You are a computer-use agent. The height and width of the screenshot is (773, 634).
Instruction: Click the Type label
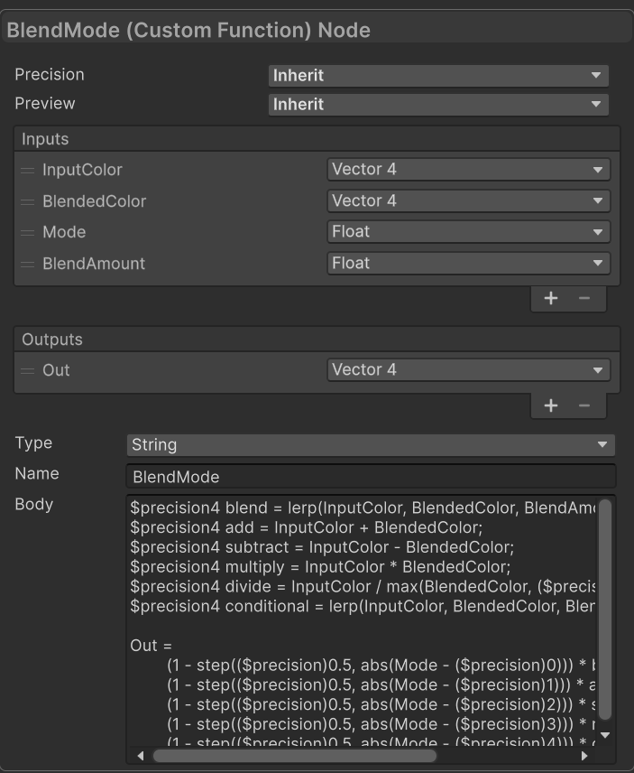click(33, 442)
